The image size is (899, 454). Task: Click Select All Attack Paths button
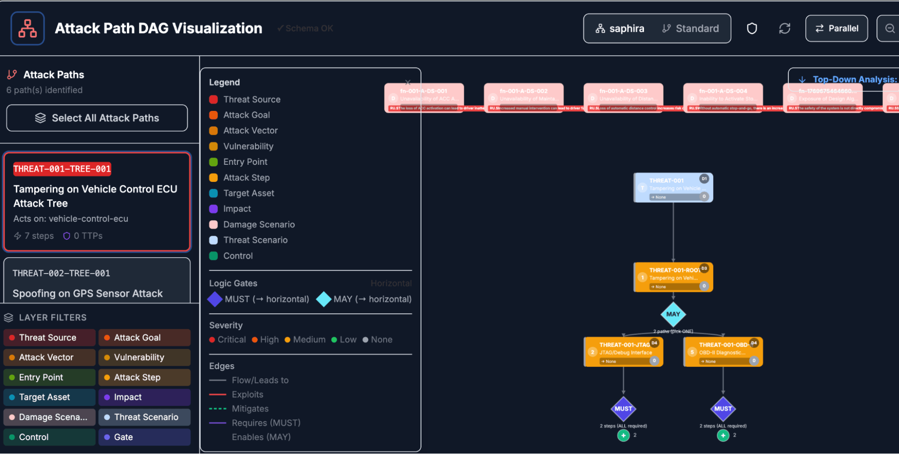tap(97, 118)
